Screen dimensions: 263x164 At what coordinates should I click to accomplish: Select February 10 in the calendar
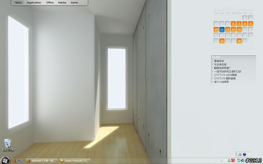216,30
